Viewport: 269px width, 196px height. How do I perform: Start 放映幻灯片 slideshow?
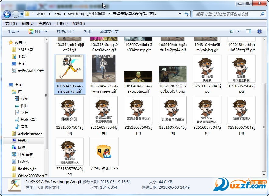(65, 32)
